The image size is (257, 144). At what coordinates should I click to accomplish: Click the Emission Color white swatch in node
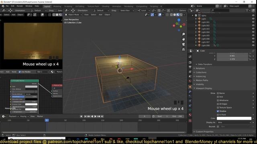pyautogui.click(x=31, y=104)
